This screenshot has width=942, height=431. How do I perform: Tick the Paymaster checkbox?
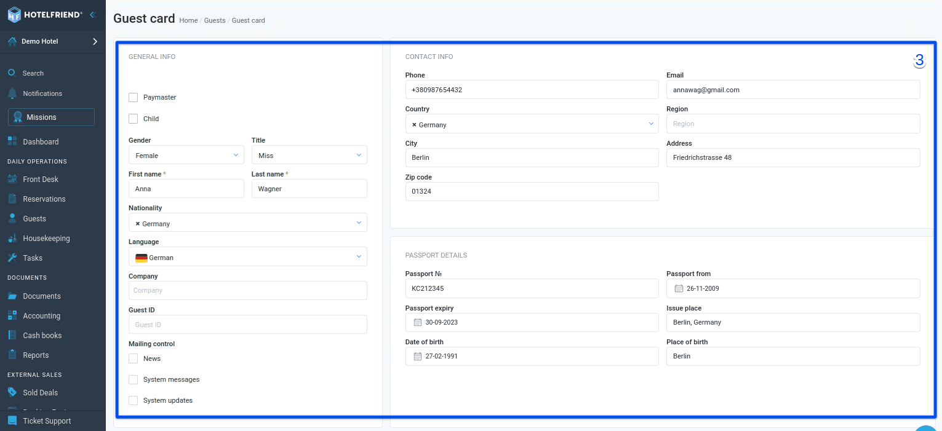pyautogui.click(x=133, y=97)
